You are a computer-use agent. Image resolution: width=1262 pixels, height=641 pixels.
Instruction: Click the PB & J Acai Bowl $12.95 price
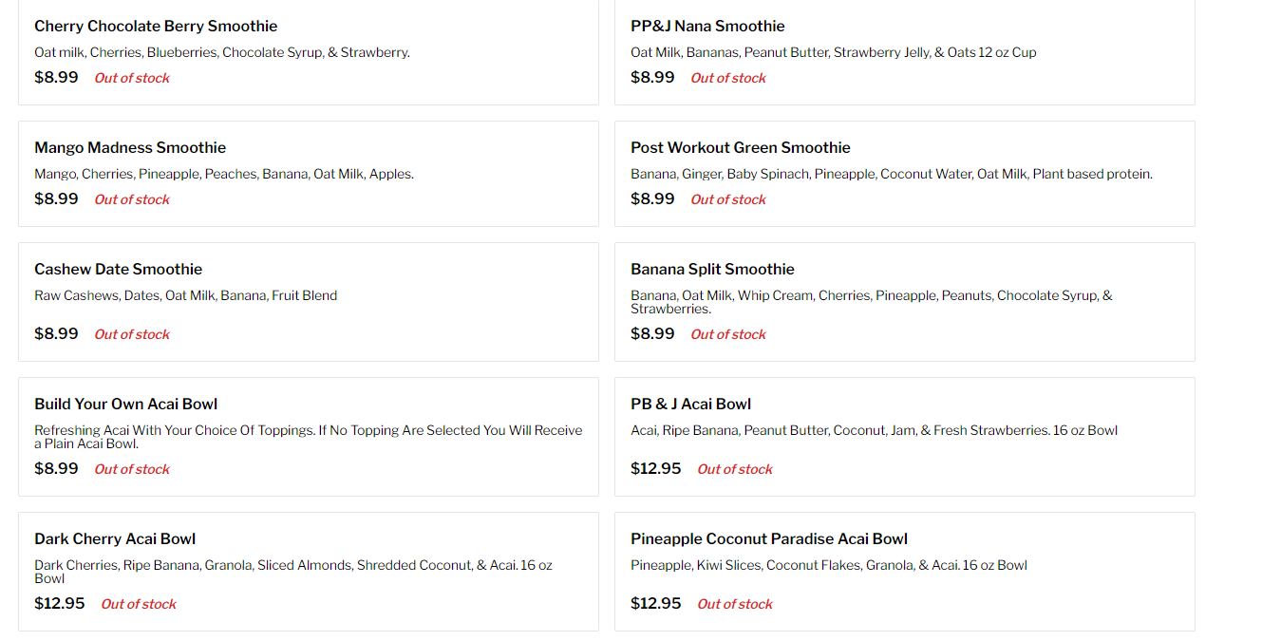[x=655, y=469]
